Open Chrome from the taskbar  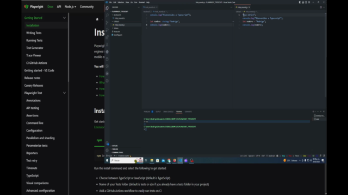[x=169, y=160]
